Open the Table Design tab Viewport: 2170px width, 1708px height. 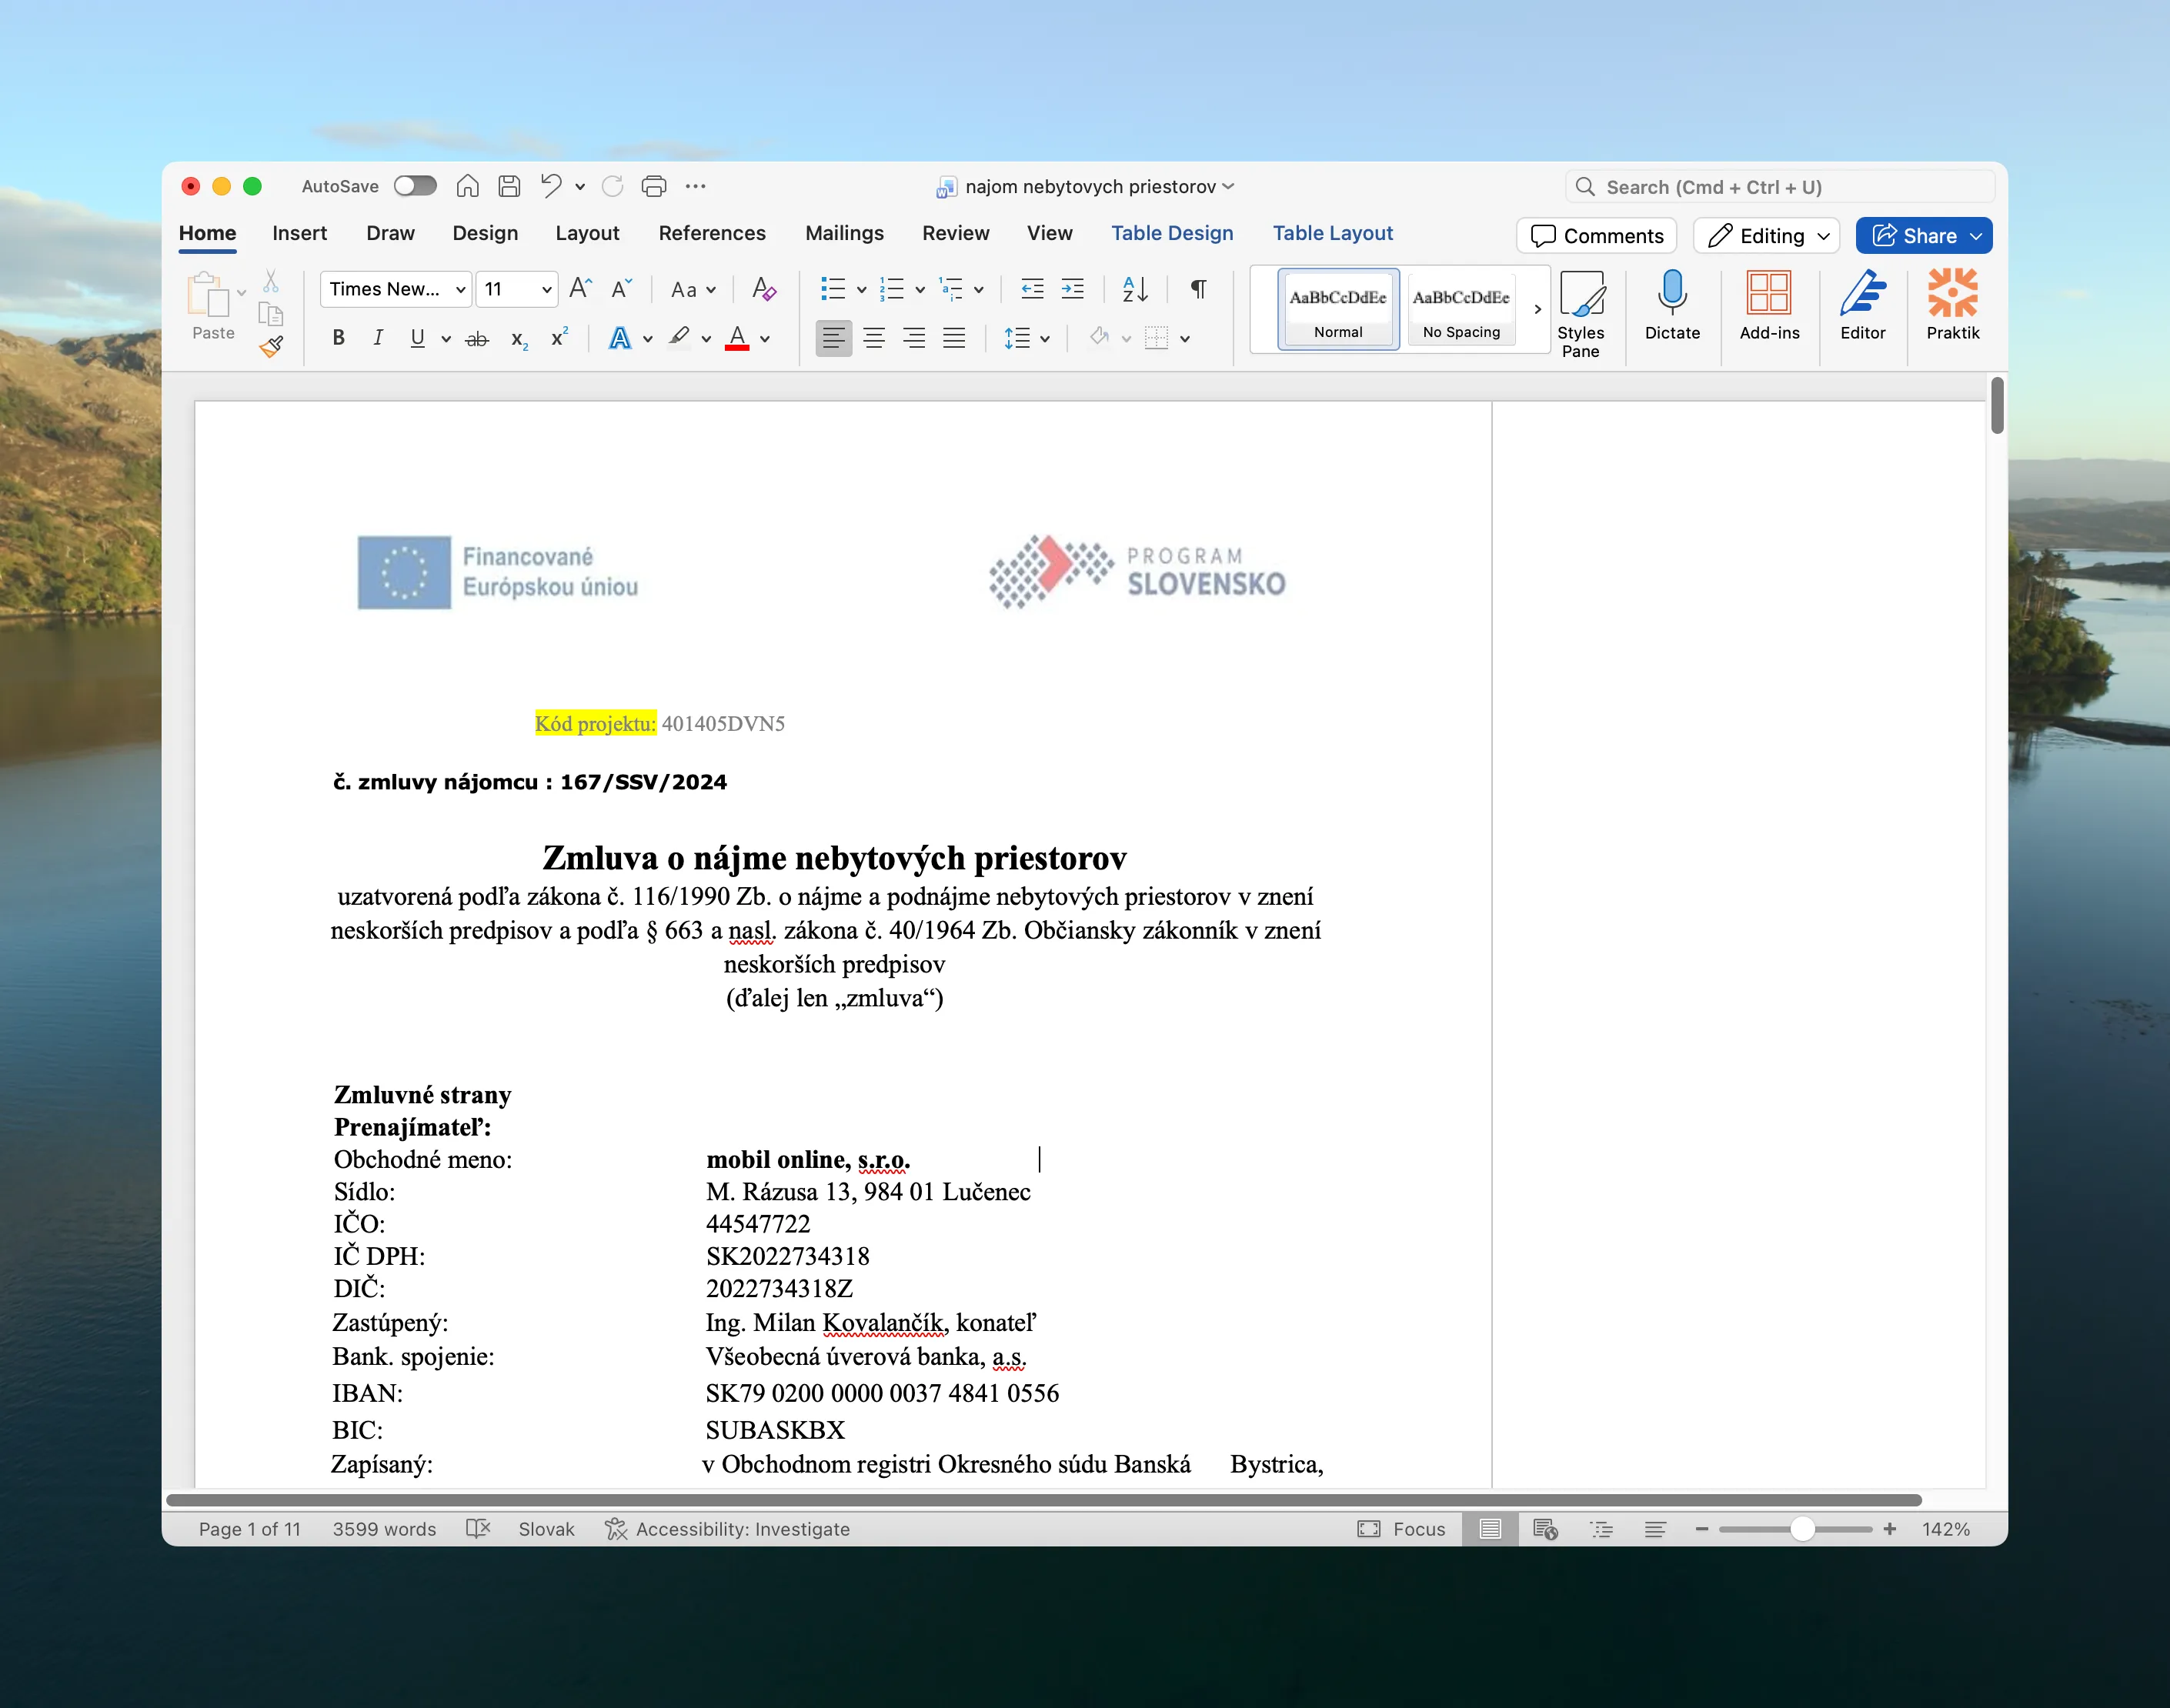coord(1172,233)
